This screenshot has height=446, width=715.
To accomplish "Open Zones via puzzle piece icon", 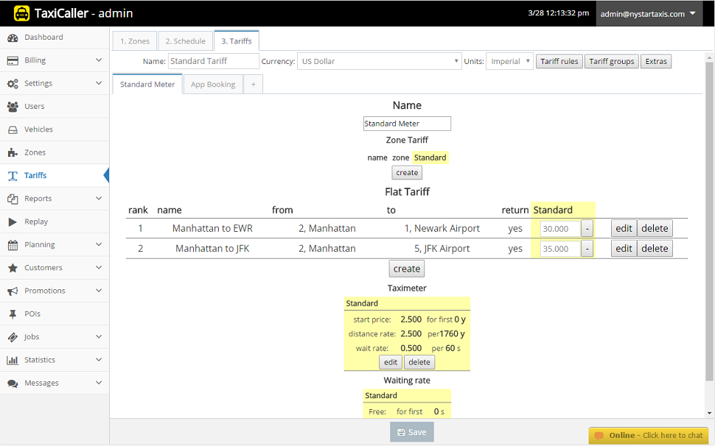I will pyautogui.click(x=13, y=152).
